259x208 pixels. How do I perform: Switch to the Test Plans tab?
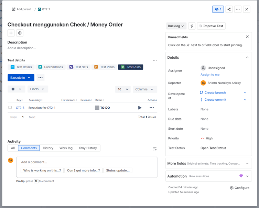(105, 67)
